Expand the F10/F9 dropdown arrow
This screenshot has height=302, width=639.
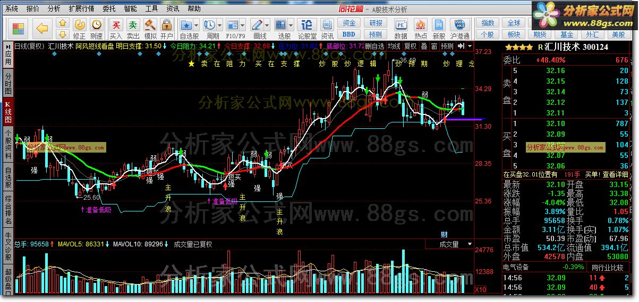(x=242, y=25)
